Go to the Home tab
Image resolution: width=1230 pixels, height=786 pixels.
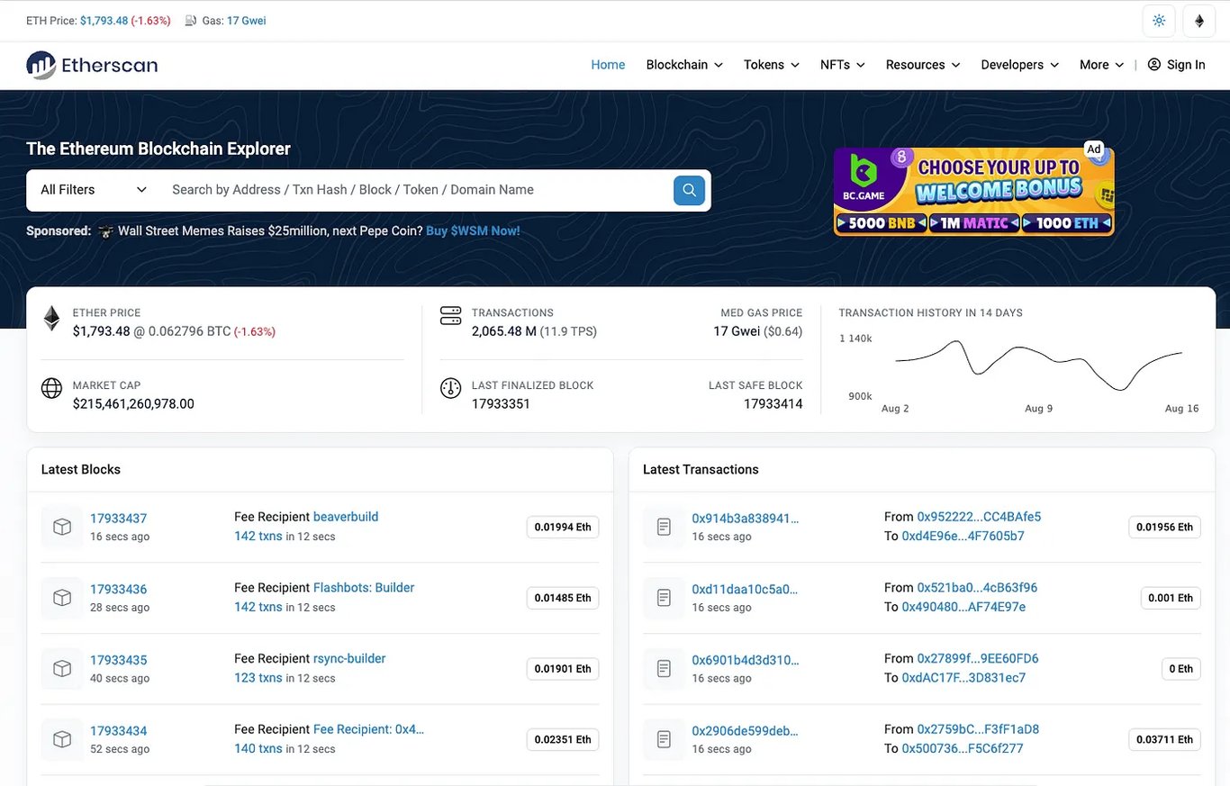[608, 65]
